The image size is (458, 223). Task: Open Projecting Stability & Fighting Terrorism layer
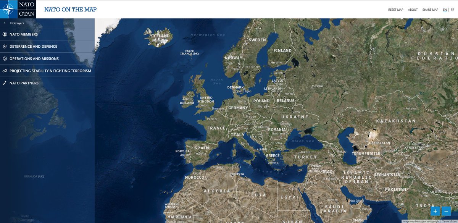click(x=47, y=71)
